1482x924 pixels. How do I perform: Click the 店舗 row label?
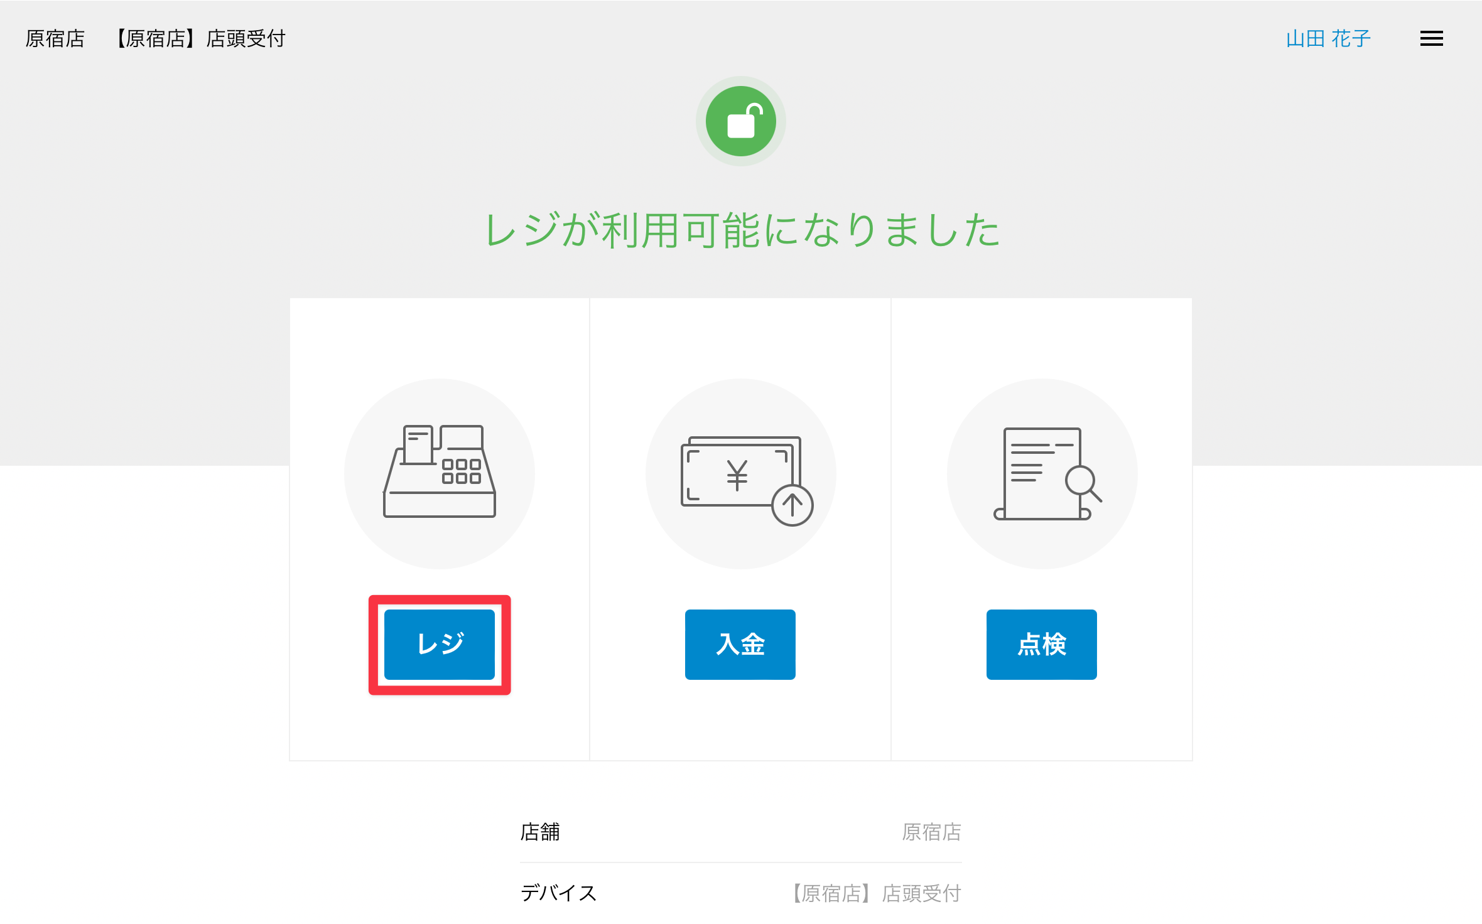[540, 832]
